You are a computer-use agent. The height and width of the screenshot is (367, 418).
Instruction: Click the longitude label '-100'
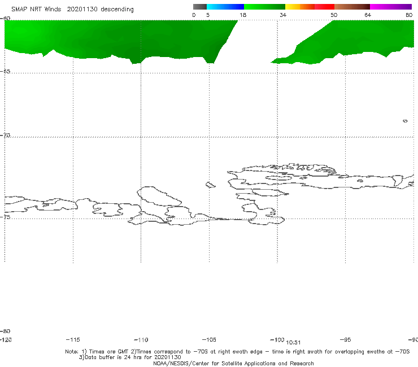[x=277, y=340]
